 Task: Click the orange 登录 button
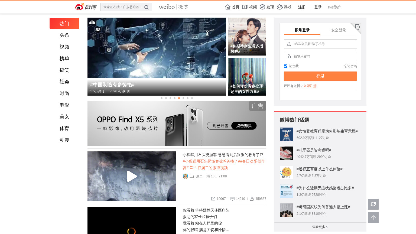320,76
